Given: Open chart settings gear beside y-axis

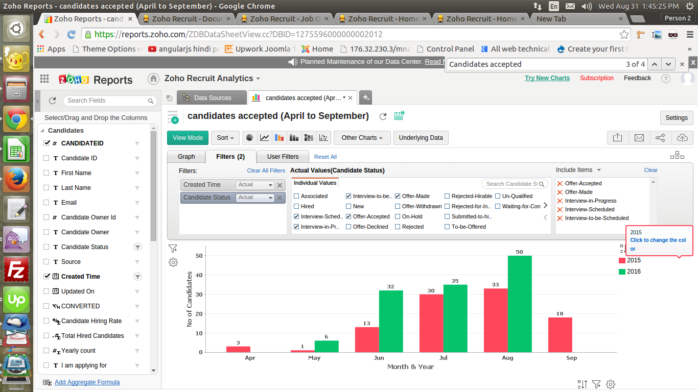Looking at the screenshot, I should (173, 262).
